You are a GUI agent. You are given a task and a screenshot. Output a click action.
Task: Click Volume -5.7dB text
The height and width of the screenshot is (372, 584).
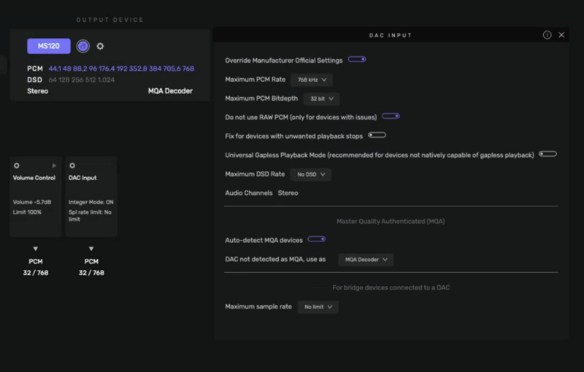[x=32, y=202]
